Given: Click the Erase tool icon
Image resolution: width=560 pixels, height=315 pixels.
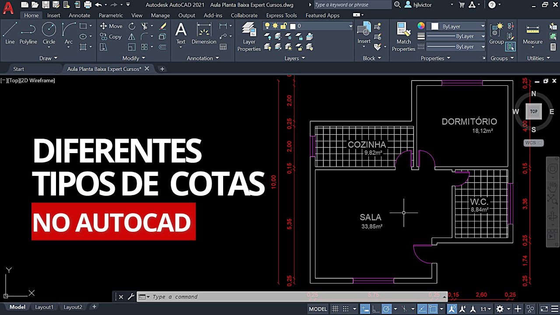Looking at the screenshot, I should coord(162,26).
